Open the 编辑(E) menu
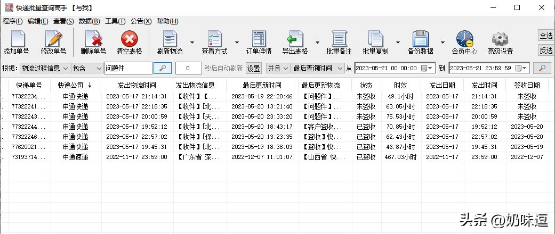Image resolution: width=555 pixels, height=234 pixels. coord(38,21)
